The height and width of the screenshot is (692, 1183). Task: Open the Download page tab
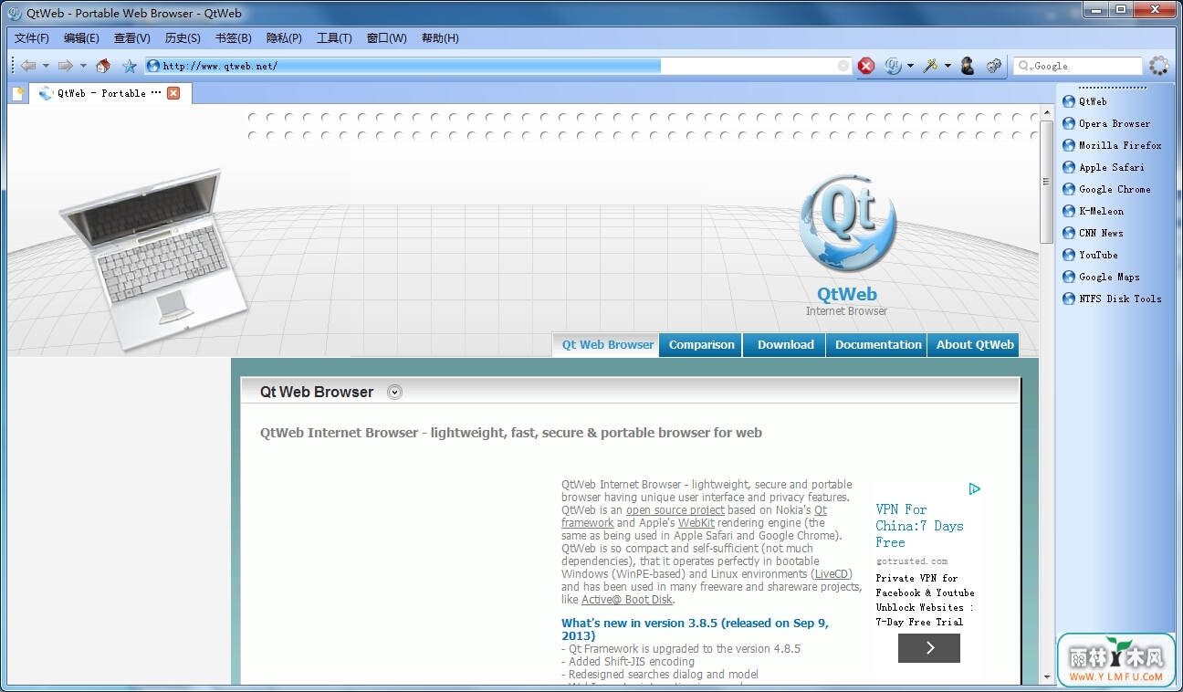785,345
